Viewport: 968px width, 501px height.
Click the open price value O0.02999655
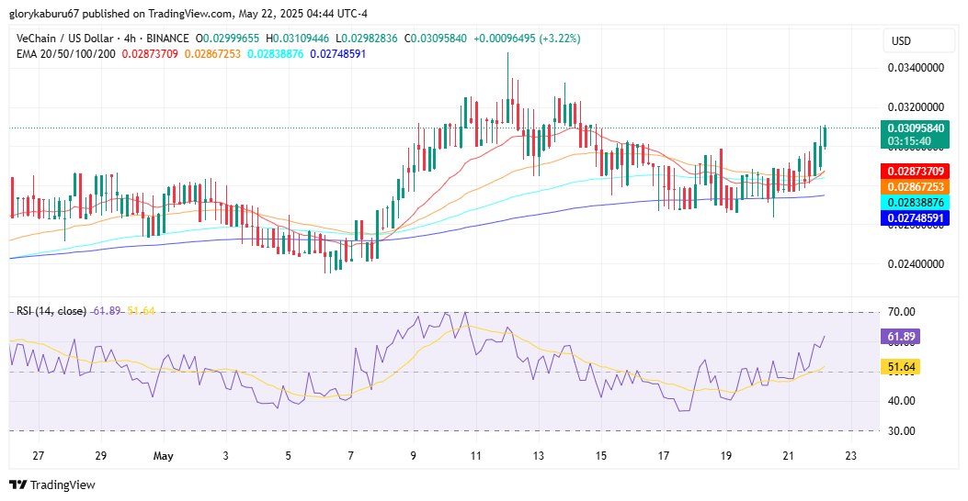pyautogui.click(x=227, y=39)
